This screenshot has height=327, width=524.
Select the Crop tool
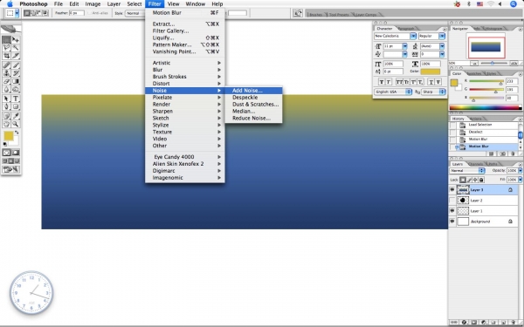click(x=6, y=56)
